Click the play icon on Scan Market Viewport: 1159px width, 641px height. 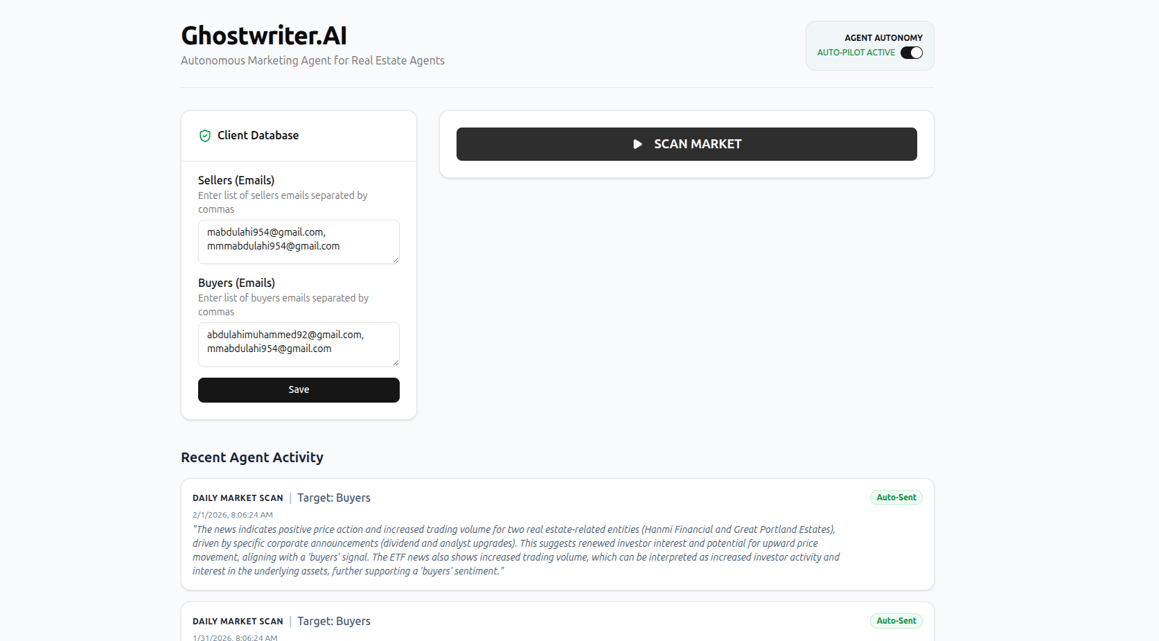637,144
